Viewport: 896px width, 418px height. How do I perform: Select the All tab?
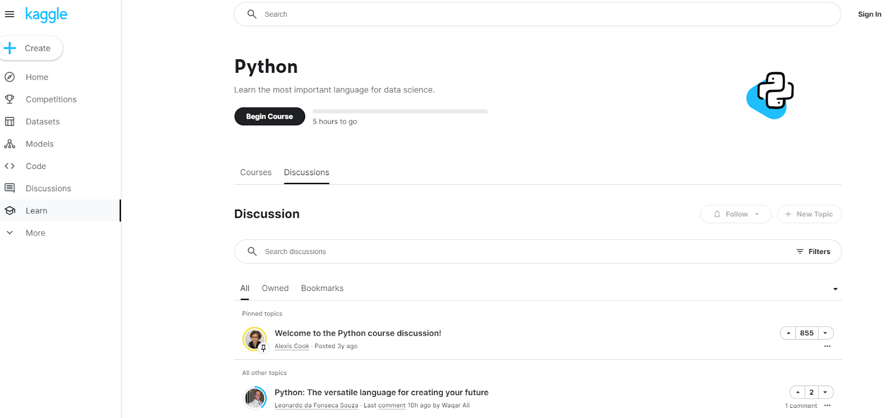245,288
